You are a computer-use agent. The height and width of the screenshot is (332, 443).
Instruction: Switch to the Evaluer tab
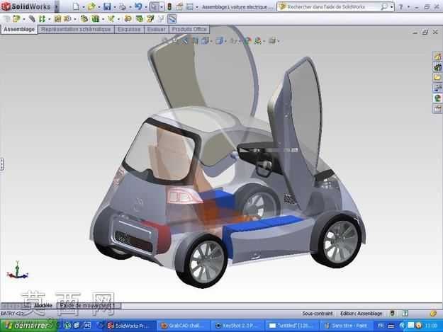156,29
